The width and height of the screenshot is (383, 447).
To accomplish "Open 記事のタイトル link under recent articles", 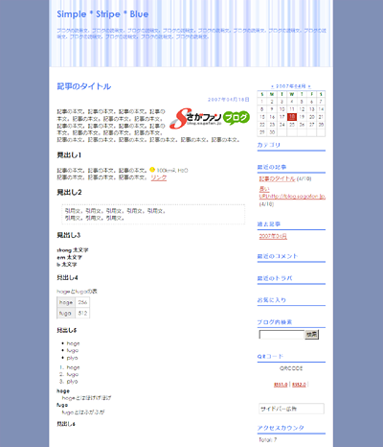I will (277, 178).
